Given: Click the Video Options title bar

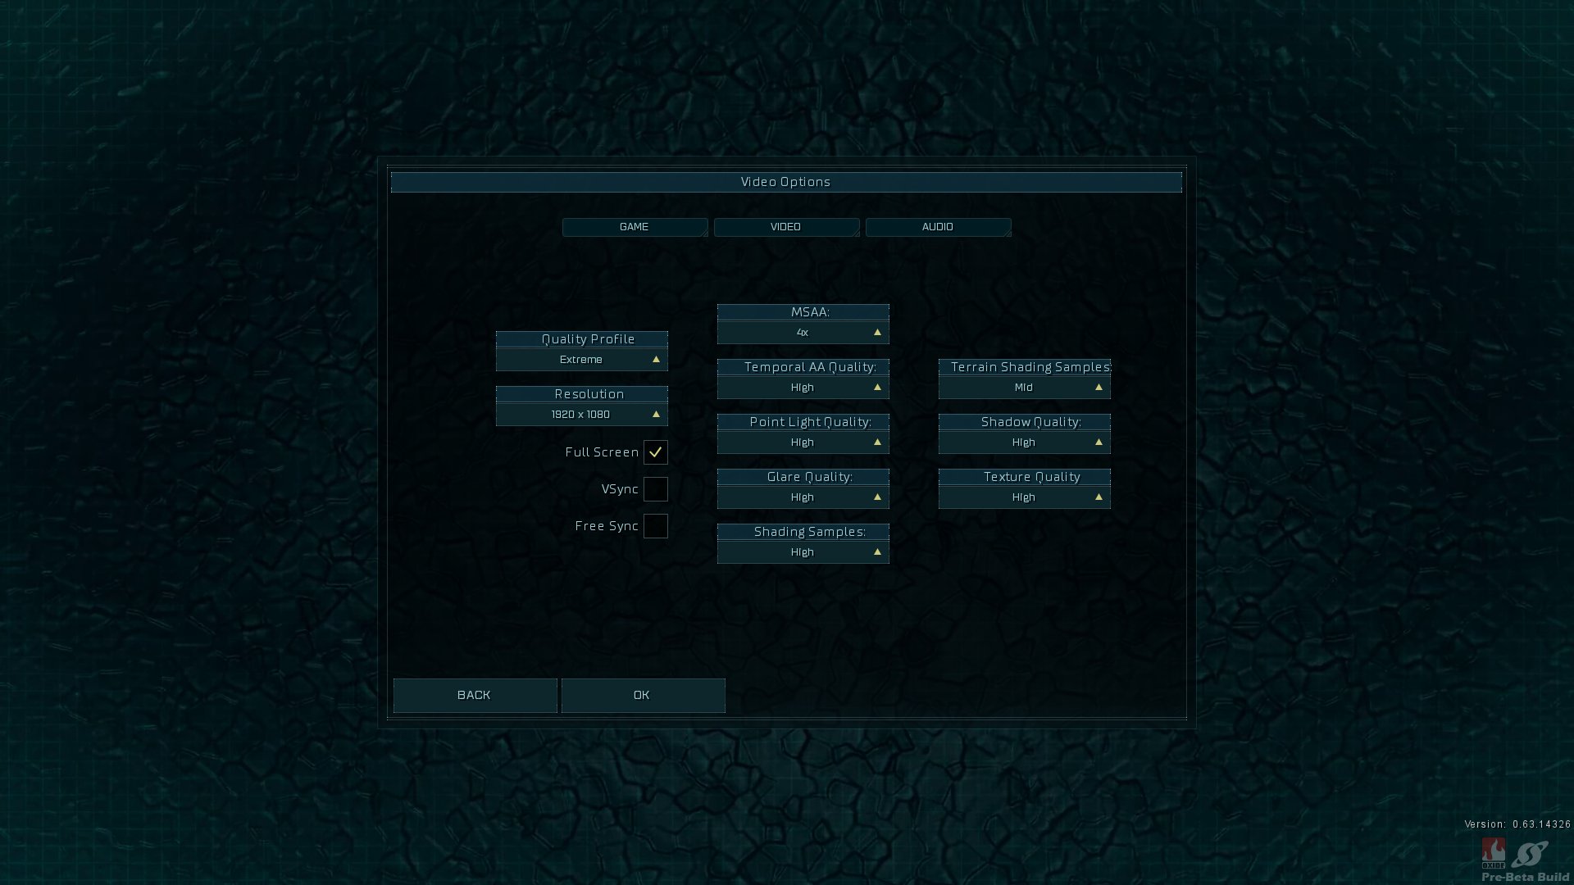Looking at the screenshot, I should (x=786, y=182).
